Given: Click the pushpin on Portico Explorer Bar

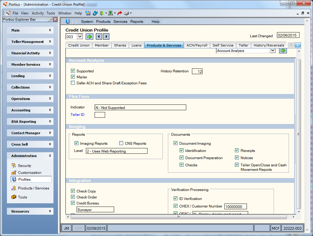Looking at the screenshot, I should click(50, 19).
